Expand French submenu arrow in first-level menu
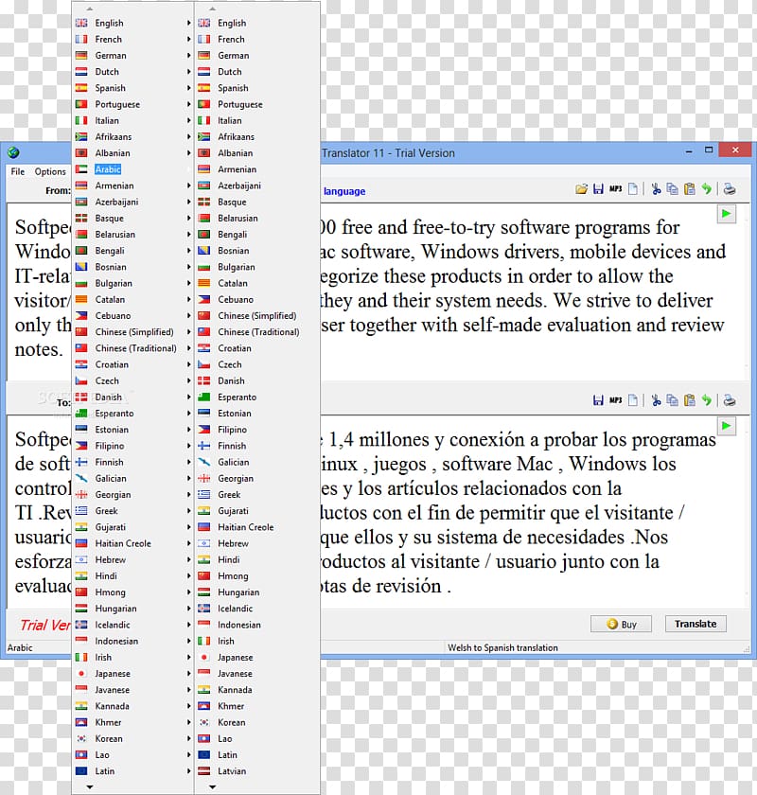Screen dimensions: 757x795 [x=188, y=39]
